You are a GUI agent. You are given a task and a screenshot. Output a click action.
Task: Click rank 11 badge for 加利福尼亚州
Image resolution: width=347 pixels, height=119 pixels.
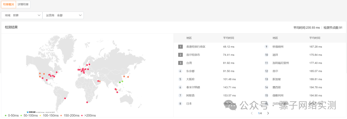pos(267,63)
